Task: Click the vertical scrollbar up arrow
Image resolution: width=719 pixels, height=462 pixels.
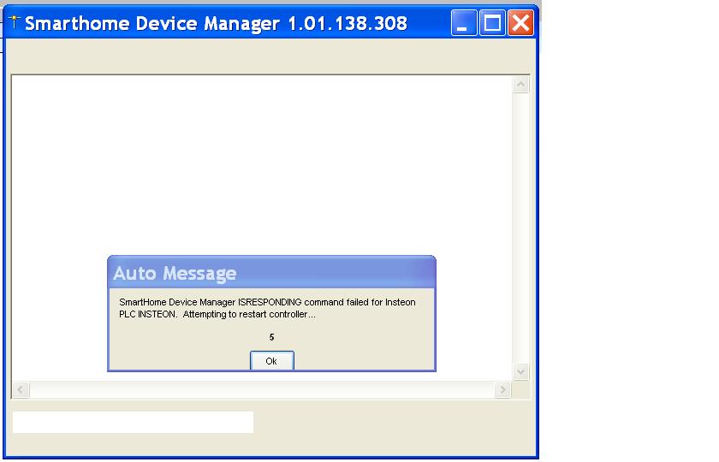Action: pyautogui.click(x=520, y=85)
